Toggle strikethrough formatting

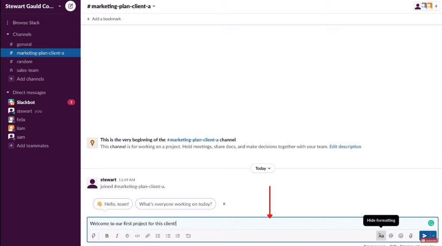pos(127,236)
